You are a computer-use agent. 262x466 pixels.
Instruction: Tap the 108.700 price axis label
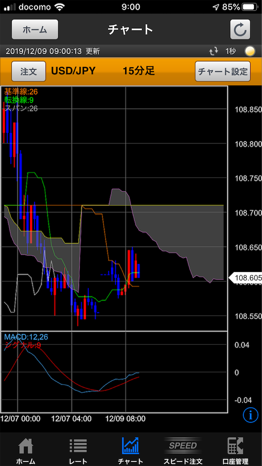click(248, 213)
